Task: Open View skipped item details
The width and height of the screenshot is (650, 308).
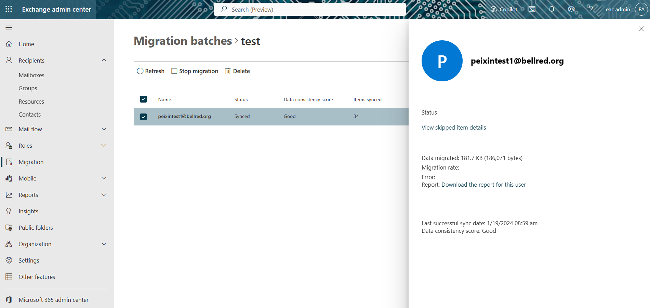Action: pos(453,127)
